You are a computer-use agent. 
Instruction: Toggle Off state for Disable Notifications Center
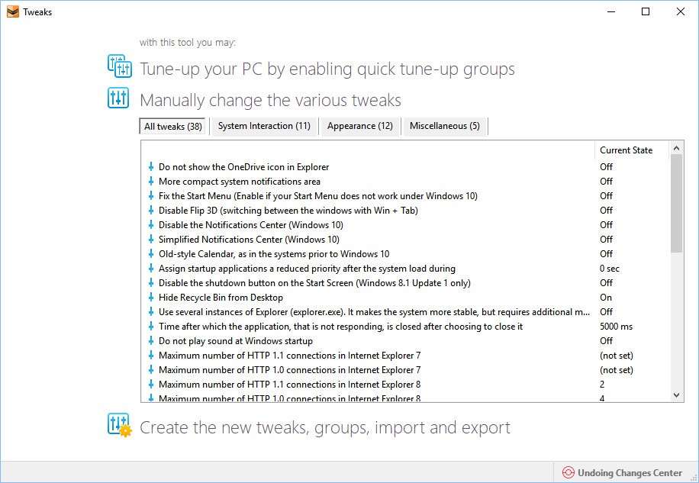click(606, 225)
